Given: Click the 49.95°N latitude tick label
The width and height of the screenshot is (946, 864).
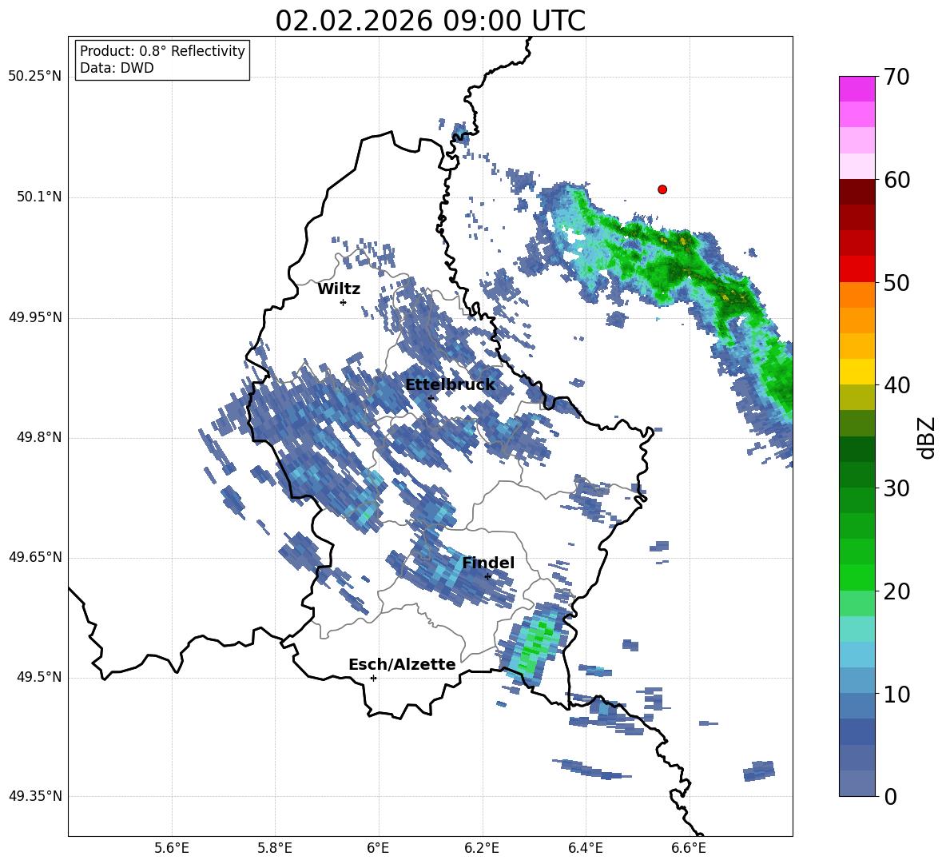Looking at the screenshot, I should click(35, 317).
